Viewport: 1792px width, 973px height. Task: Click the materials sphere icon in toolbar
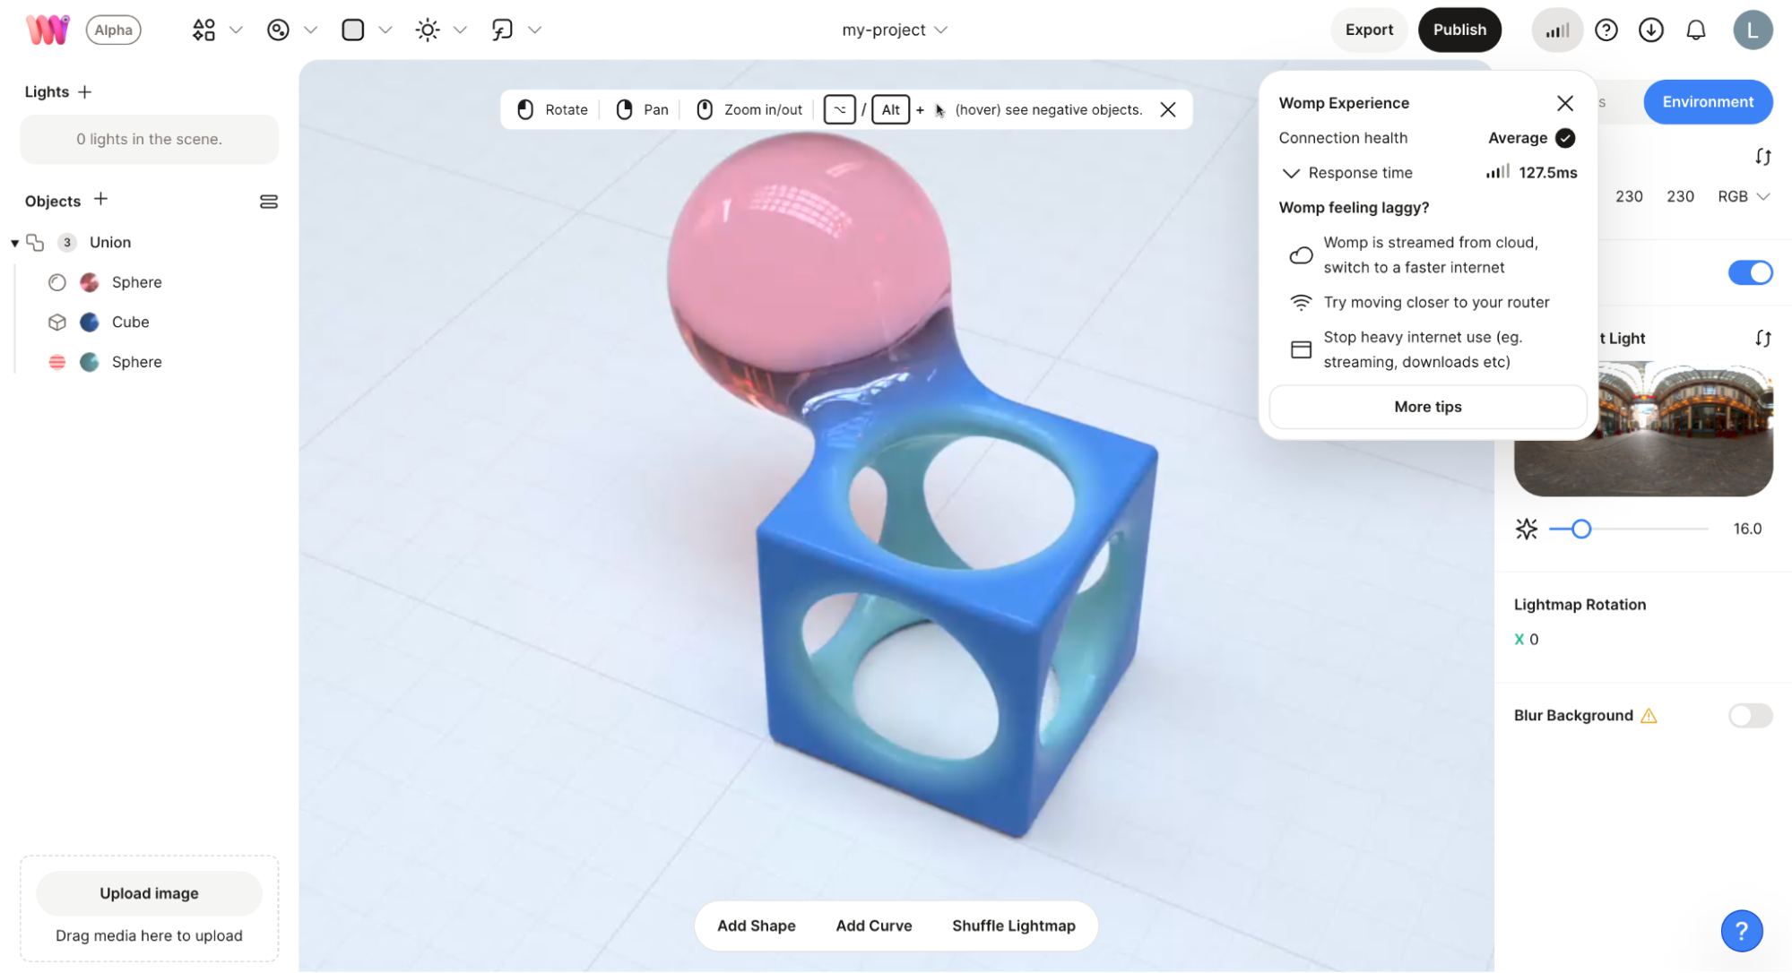278,30
